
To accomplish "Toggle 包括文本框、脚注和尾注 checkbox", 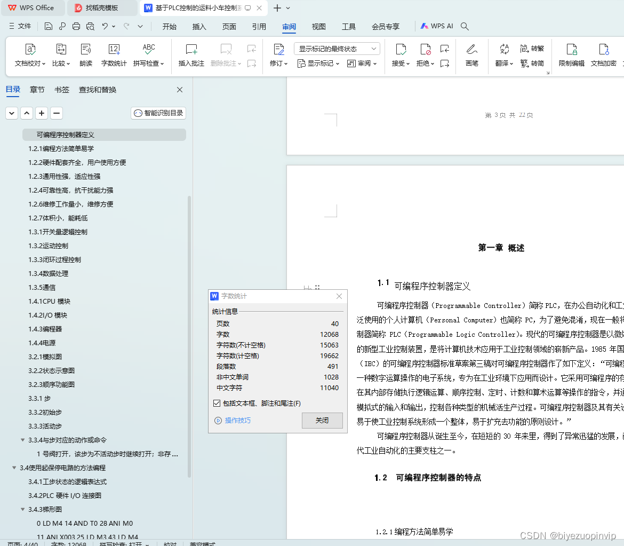I will point(217,403).
